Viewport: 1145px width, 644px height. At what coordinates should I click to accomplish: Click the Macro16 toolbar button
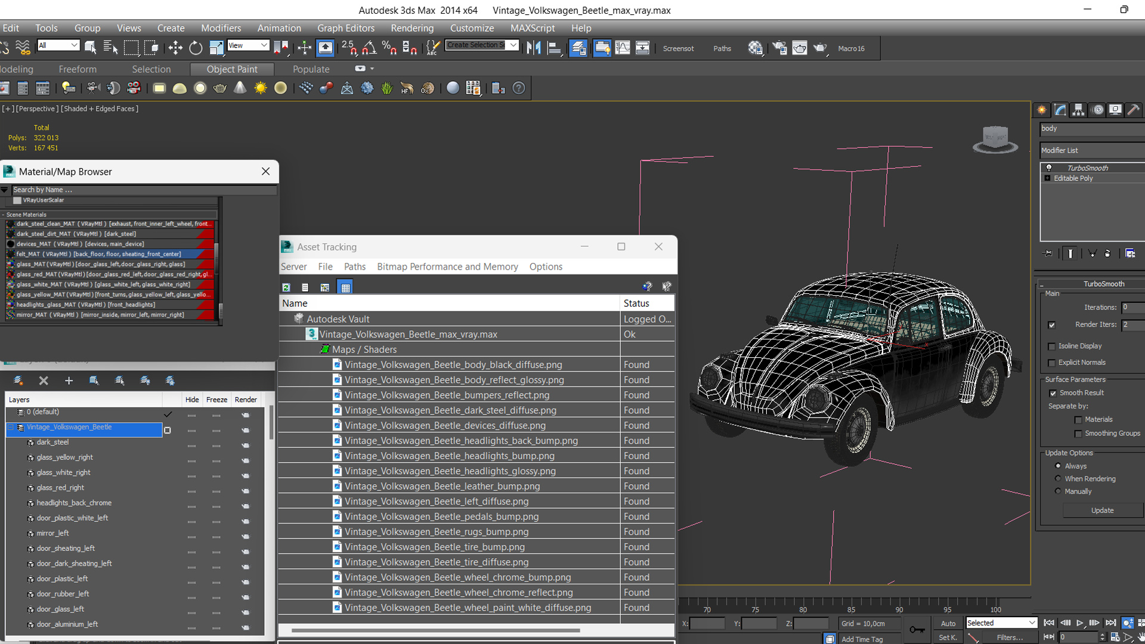(851, 48)
